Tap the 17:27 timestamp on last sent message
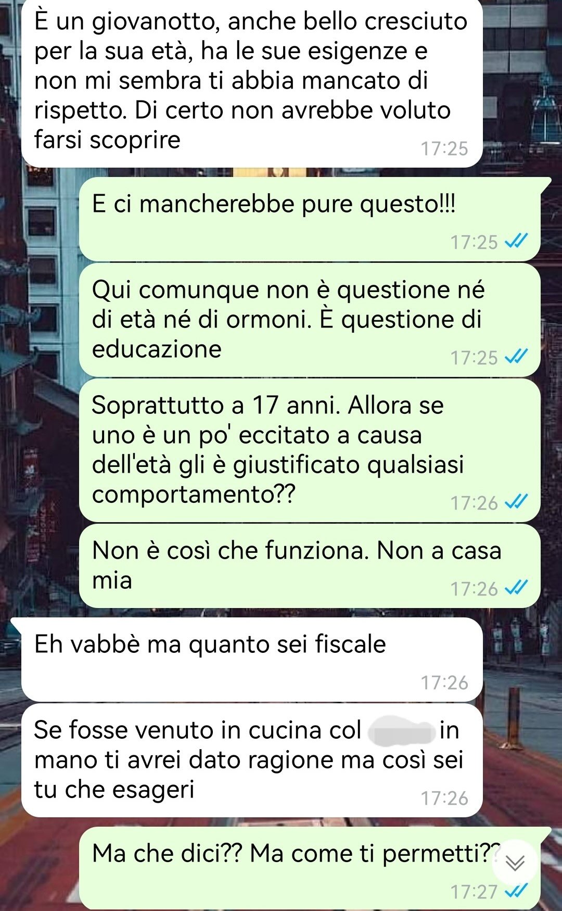This screenshot has width=562, height=911. coord(474,892)
